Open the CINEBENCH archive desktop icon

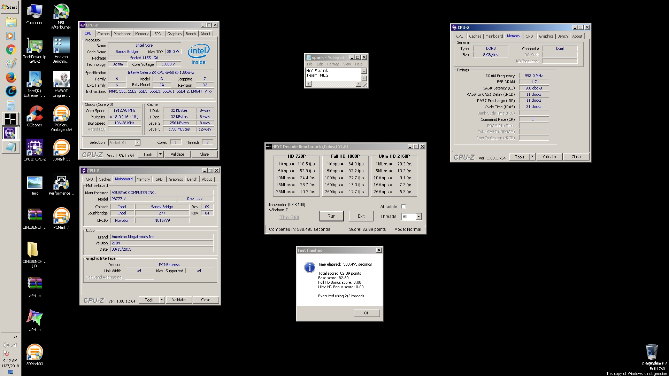tap(34, 219)
